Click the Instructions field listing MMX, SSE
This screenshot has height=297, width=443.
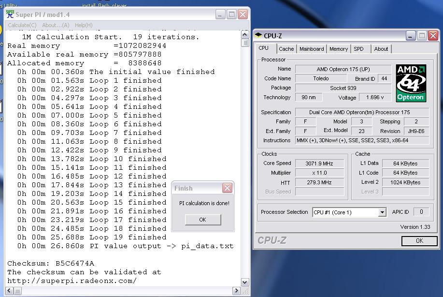(x=362, y=140)
